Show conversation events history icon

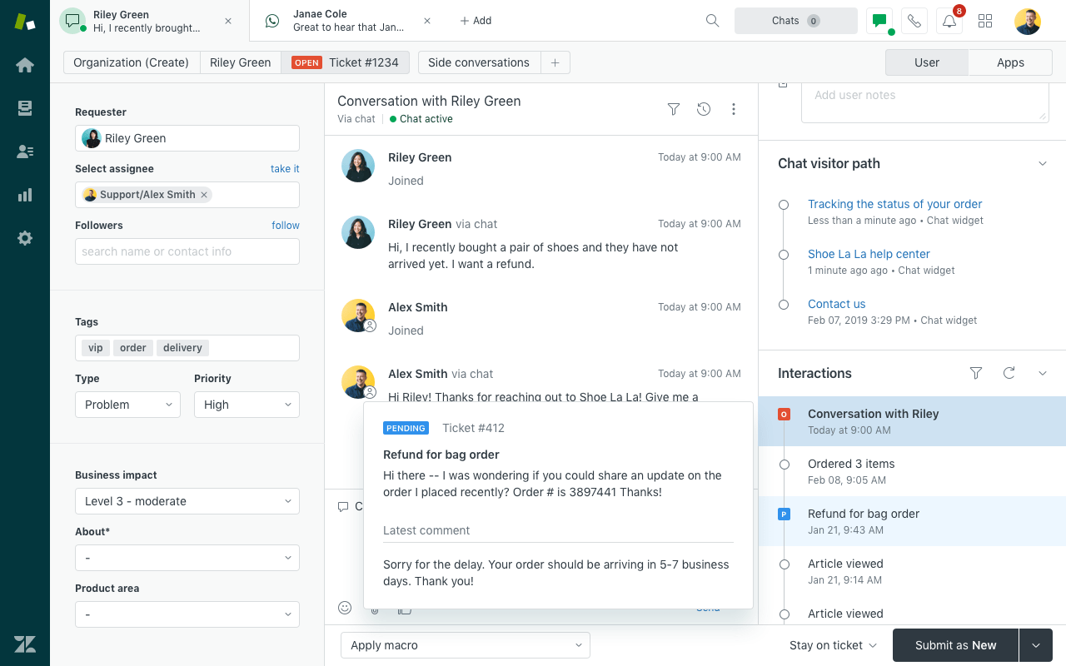[704, 109]
